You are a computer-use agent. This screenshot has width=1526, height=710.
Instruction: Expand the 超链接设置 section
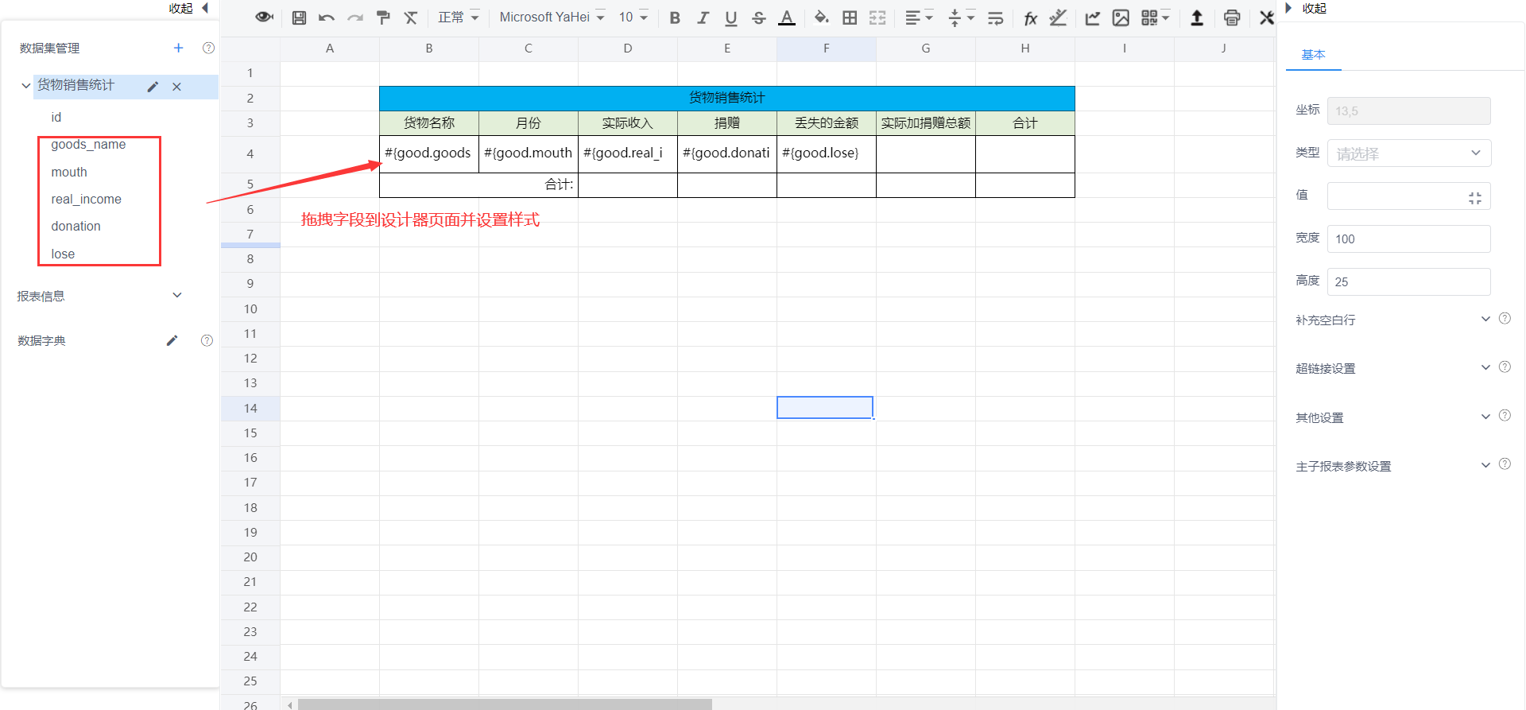(1485, 367)
